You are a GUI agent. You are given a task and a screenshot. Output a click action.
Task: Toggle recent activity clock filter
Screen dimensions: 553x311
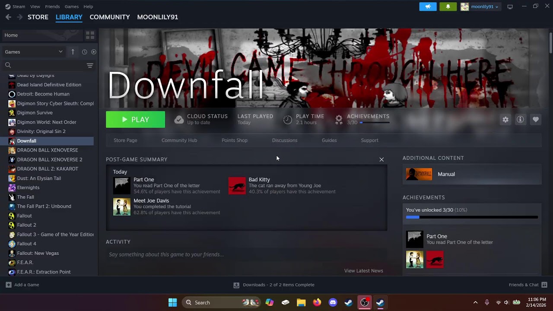coord(84,52)
